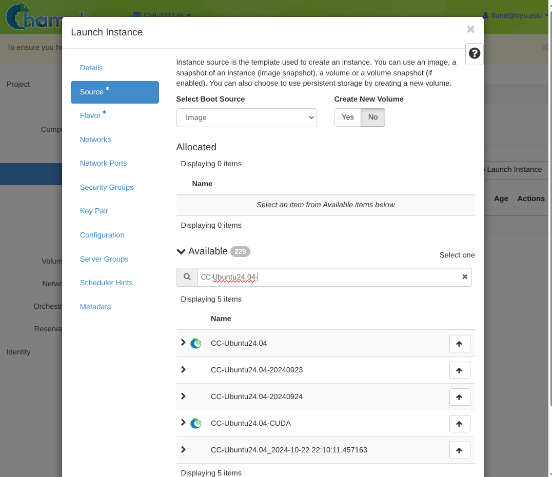Expand details for CC-Ubuntu24.04-20240924 row
This screenshot has height=477, width=552.
[183, 396]
